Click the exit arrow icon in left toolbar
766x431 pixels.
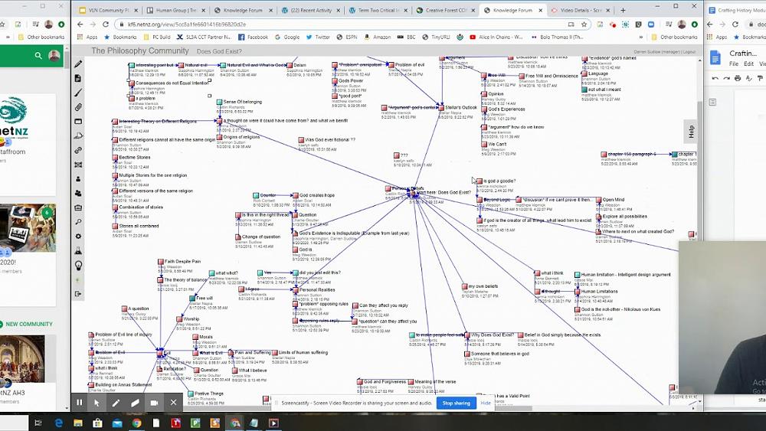[x=78, y=293]
